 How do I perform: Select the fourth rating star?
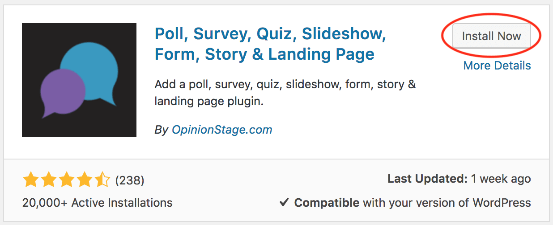click(x=85, y=180)
